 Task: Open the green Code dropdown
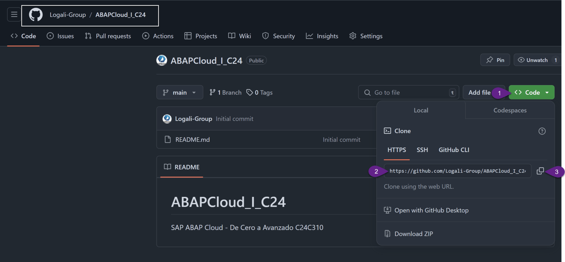point(531,92)
